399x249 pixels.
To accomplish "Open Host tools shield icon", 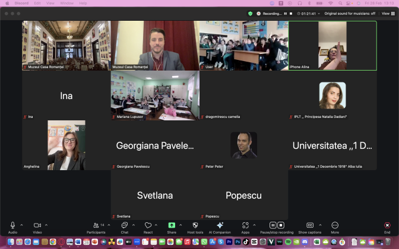I will 195,226.
